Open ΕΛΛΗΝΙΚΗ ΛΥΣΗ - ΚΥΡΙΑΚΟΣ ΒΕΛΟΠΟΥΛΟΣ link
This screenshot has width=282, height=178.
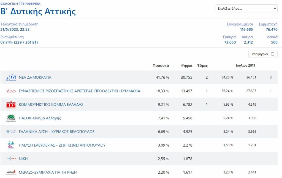[x=56, y=132]
